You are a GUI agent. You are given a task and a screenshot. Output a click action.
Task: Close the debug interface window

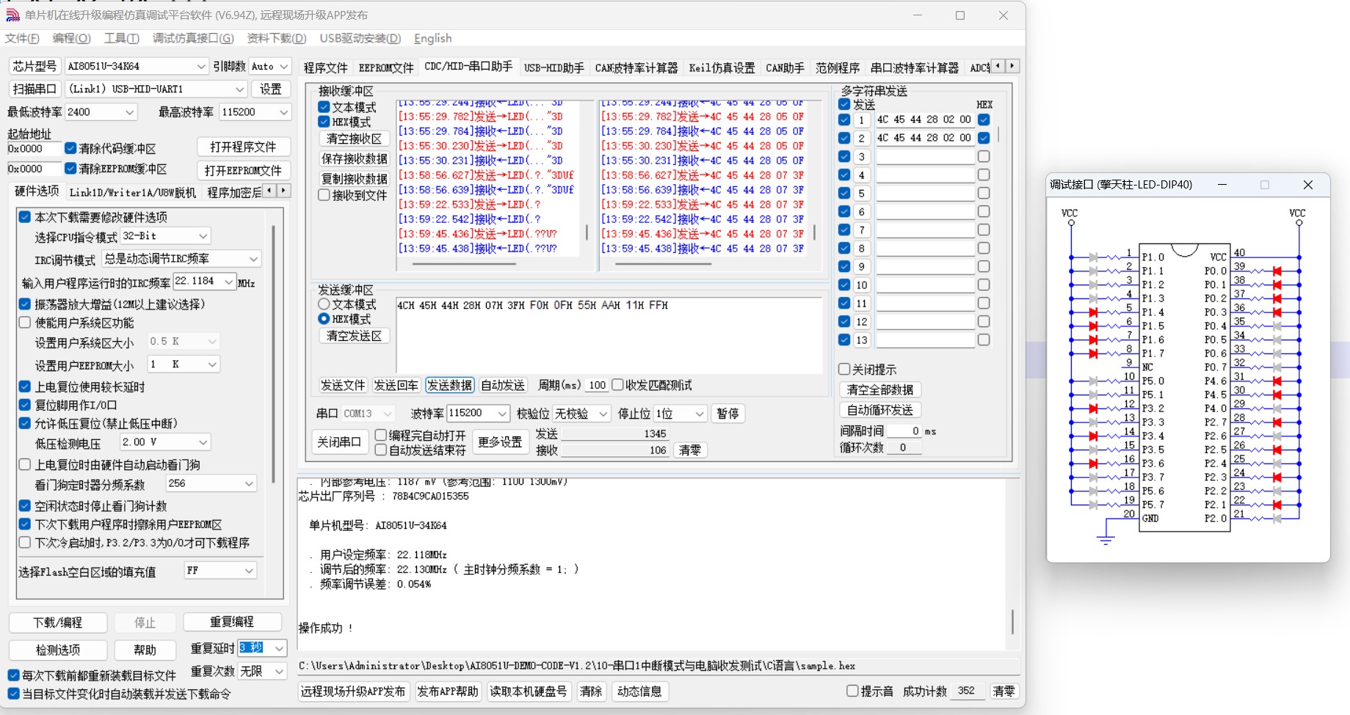coord(1307,185)
